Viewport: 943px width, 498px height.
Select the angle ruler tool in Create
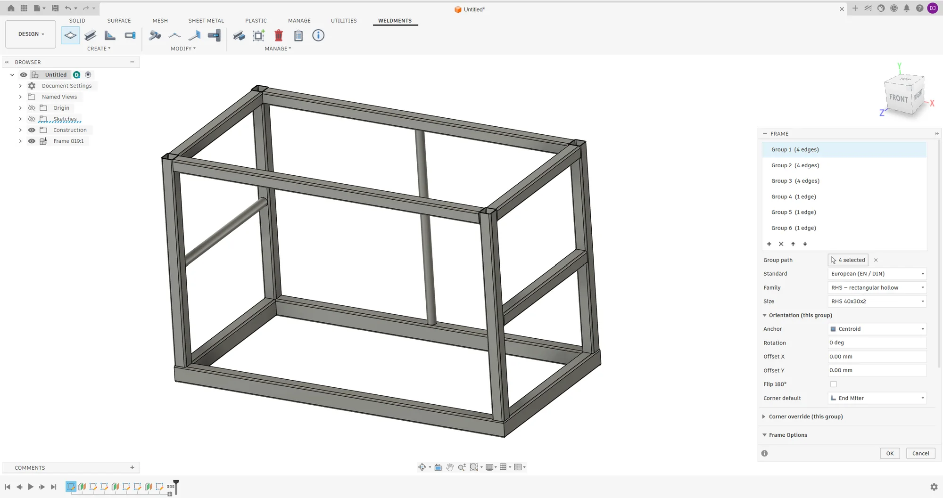tap(110, 35)
